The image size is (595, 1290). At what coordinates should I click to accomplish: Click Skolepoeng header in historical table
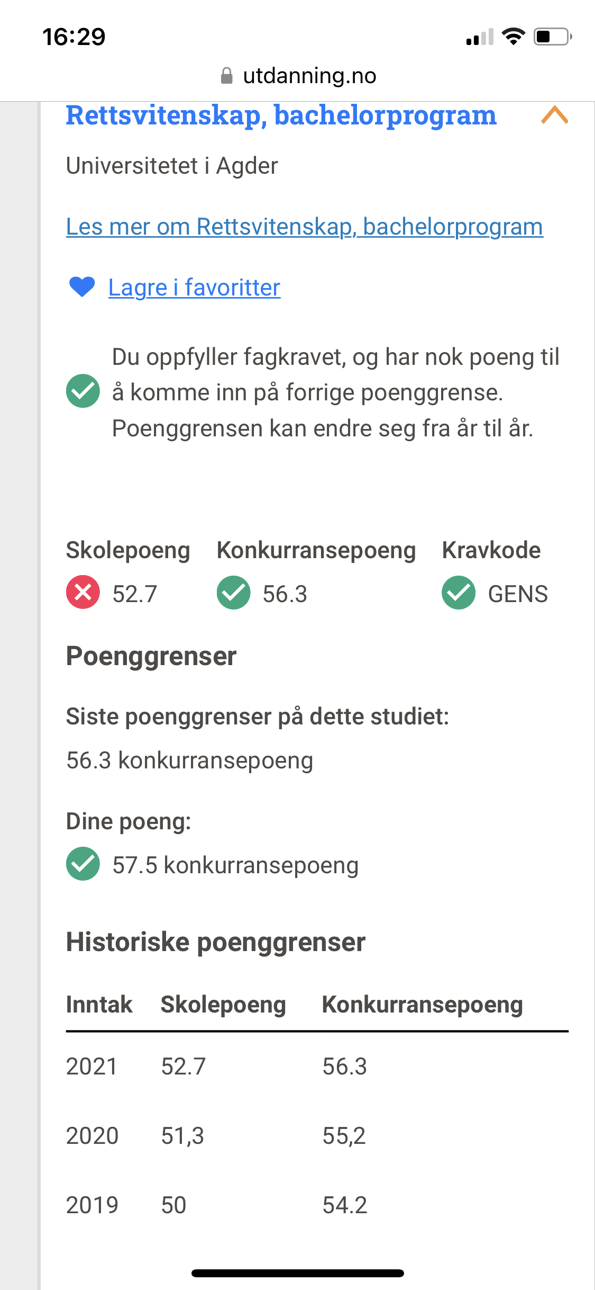pos(223,1005)
